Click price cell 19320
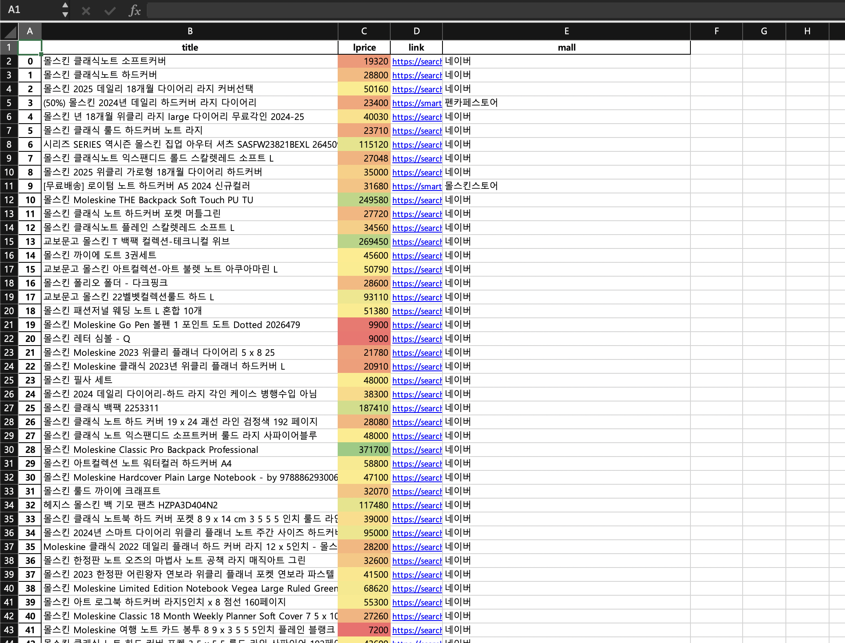Viewport: 845px width, 643px height. coord(364,61)
